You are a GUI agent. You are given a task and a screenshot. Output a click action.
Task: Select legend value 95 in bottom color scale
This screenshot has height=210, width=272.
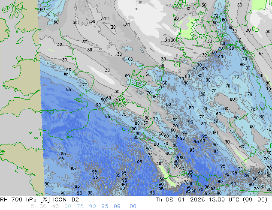[105, 207]
